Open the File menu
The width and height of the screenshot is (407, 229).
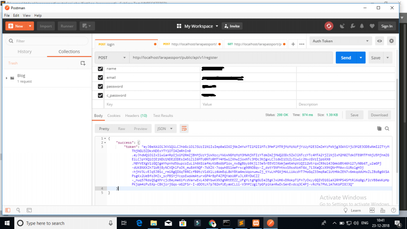click(7, 16)
